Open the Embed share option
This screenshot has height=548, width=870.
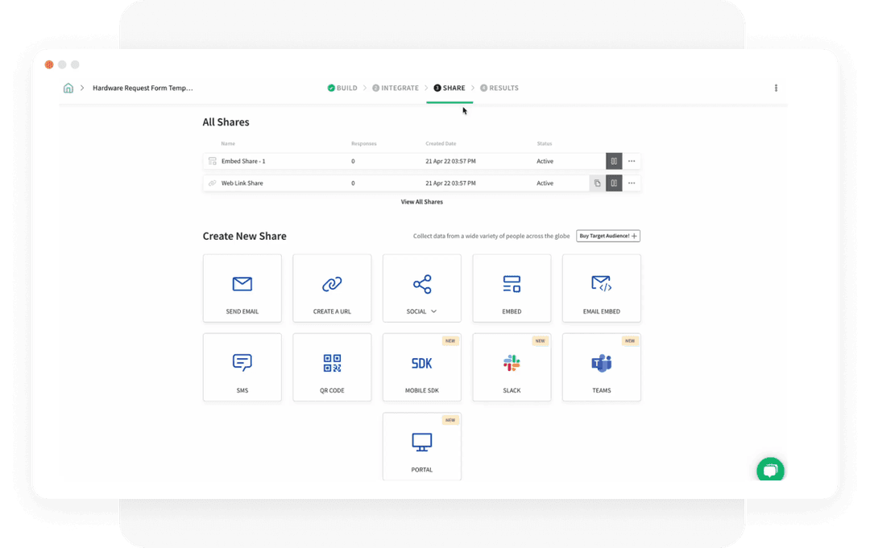coord(512,287)
